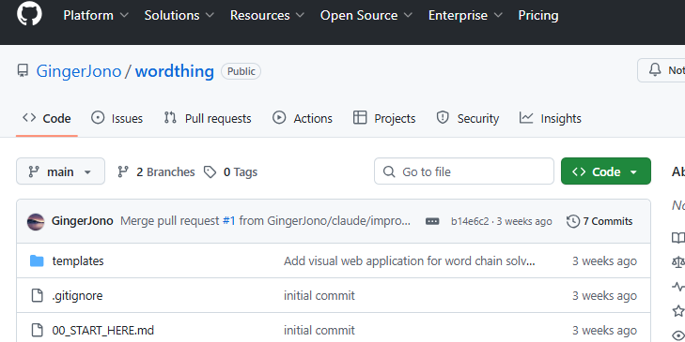This screenshot has width=685, height=342.
Task: Click the Projects table icon
Action: click(x=360, y=118)
